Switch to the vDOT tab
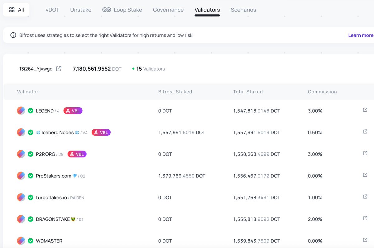This screenshot has width=374, height=248. (52, 10)
